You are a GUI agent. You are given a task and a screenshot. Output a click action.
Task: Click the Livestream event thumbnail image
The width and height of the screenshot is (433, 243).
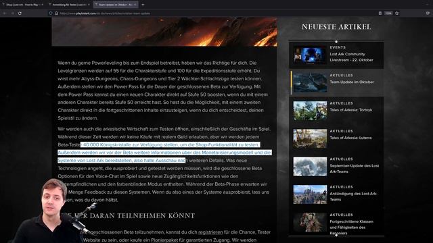point(310,55)
